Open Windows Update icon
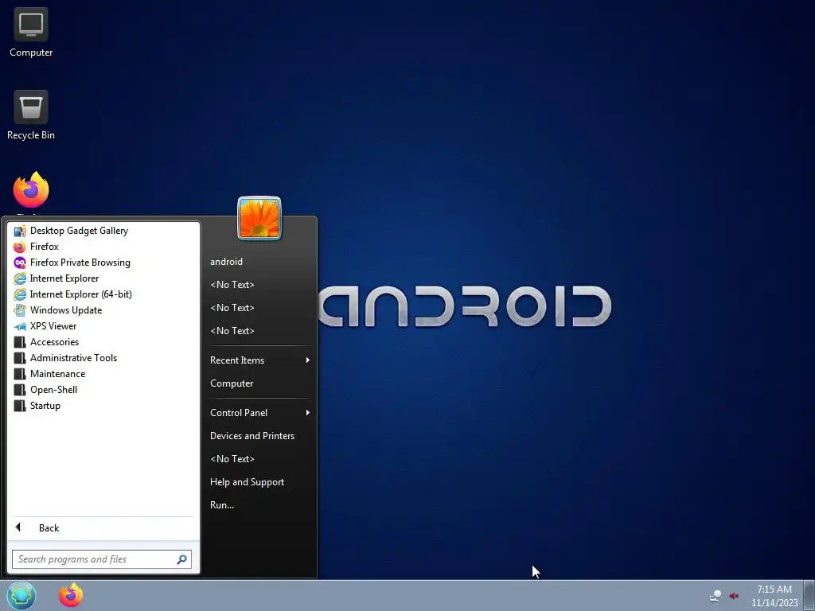Viewport: 815px width, 611px height. point(20,310)
